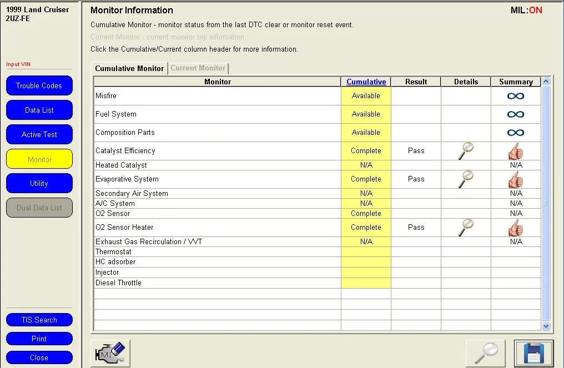Open details magnifier for O2 Sensor Heater

point(466,228)
